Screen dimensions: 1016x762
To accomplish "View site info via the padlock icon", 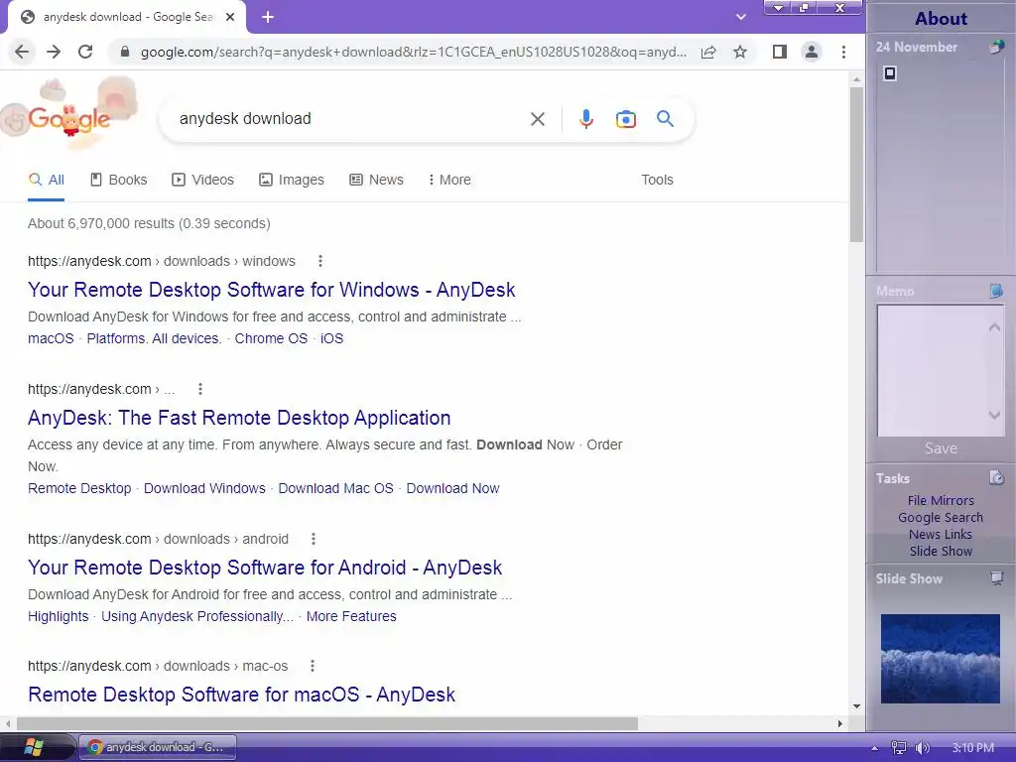I will coord(125,52).
